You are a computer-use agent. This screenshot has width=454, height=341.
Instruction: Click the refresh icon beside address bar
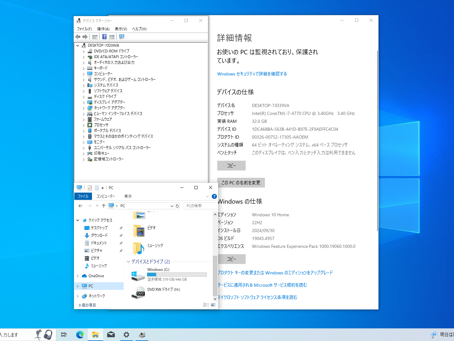pyautogui.click(x=177, y=206)
